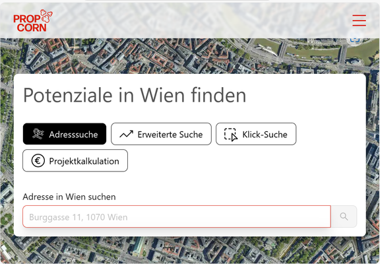Click the bridge crossing the river
This screenshot has height=264, width=380.
pyautogui.click(x=283, y=49)
